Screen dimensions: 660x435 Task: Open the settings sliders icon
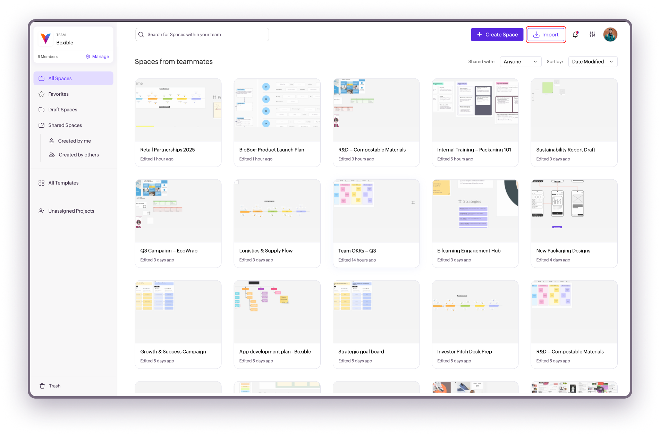coord(592,34)
